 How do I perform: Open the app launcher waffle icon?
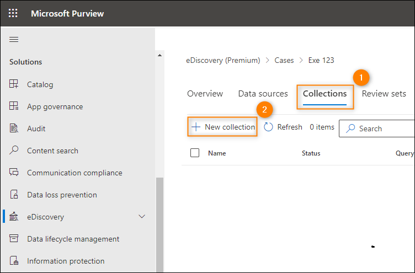click(x=13, y=13)
